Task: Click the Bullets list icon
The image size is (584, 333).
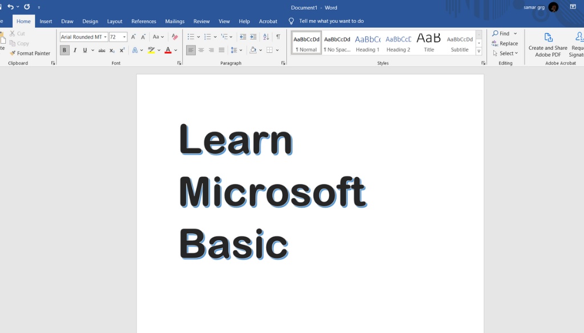Action: [190, 37]
